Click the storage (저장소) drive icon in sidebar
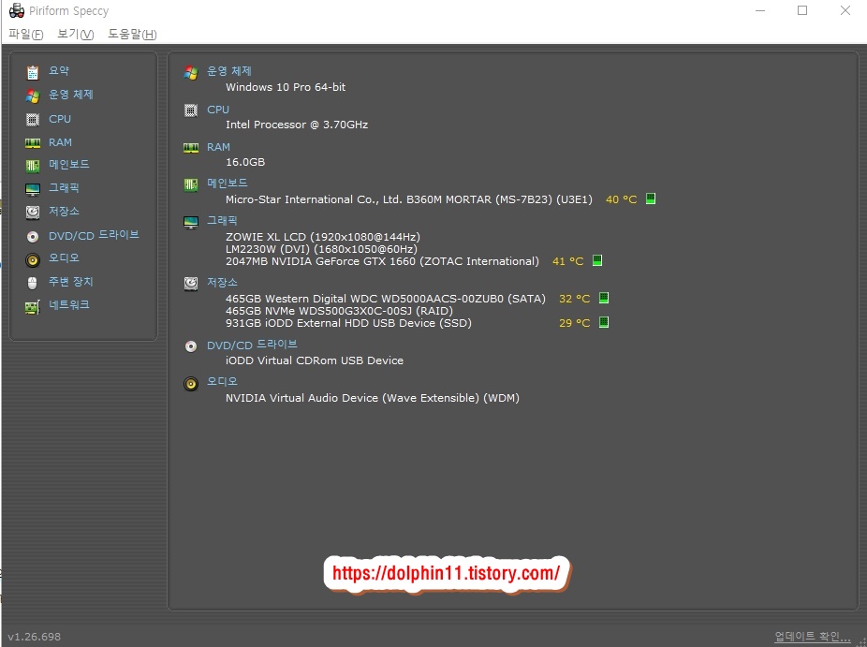This screenshot has width=867, height=647. point(33,213)
